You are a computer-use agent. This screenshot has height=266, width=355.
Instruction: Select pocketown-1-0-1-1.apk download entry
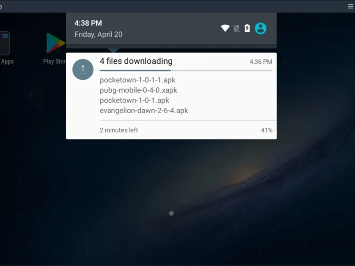(138, 80)
